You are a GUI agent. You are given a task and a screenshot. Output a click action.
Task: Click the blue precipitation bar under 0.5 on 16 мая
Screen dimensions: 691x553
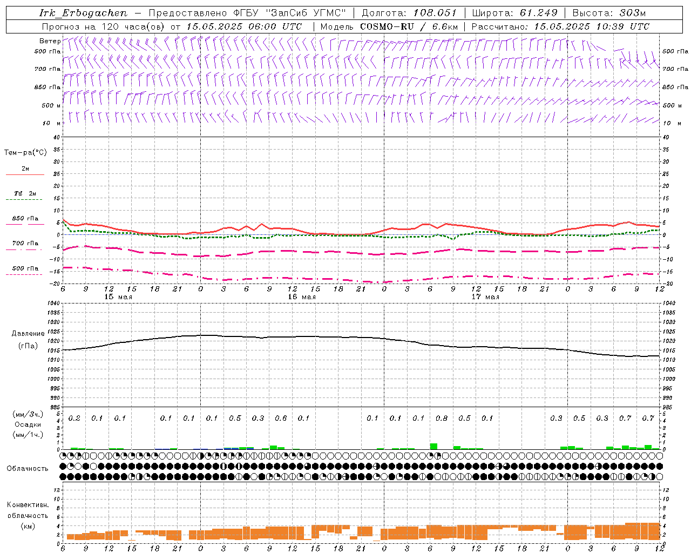pyautogui.click(x=231, y=448)
